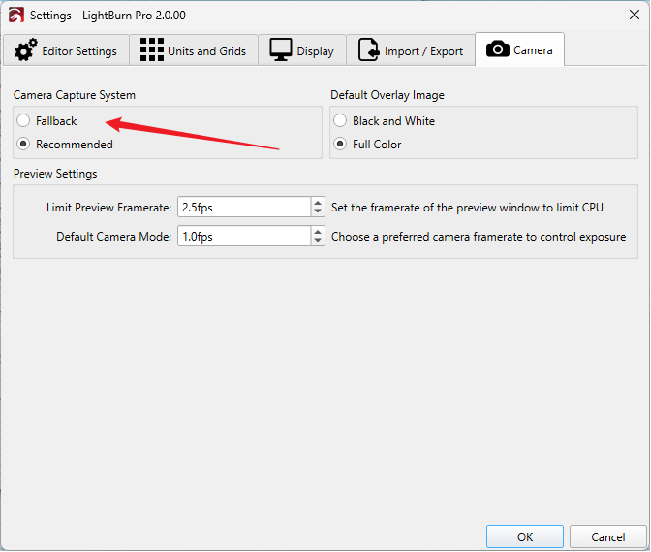This screenshot has width=651, height=552.
Task: Click the 'Choose a preferred camera framerate' hint
Action: tap(479, 237)
